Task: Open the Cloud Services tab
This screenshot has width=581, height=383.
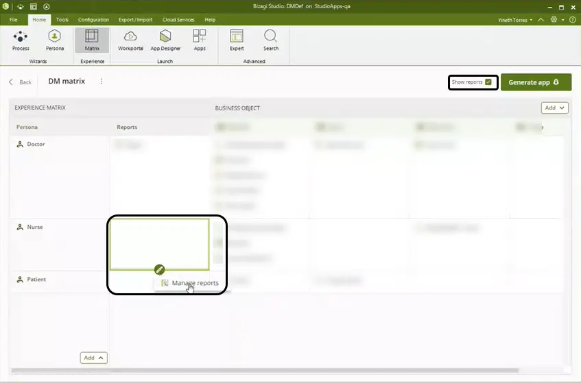Action: (178, 20)
